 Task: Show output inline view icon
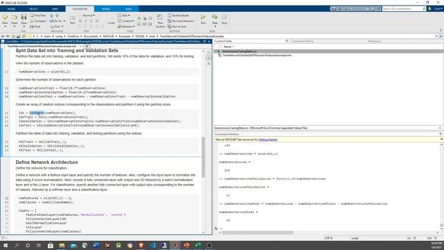coord(209,58)
